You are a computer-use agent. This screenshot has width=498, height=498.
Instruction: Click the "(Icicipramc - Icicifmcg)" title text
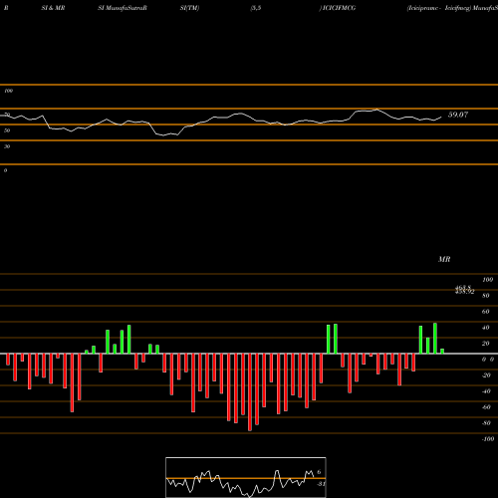(439, 8)
